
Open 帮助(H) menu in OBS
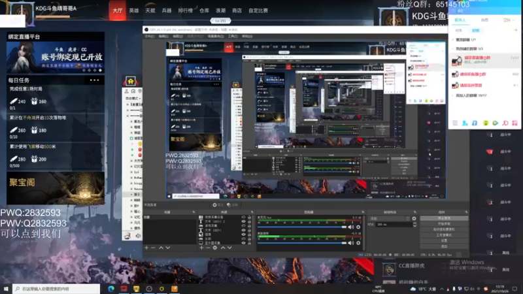click(x=247, y=37)
